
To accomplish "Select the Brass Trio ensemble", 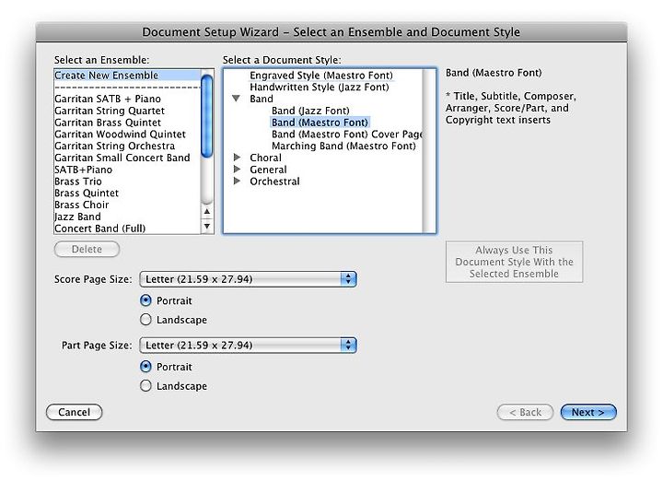I will [x=127, y=182].
